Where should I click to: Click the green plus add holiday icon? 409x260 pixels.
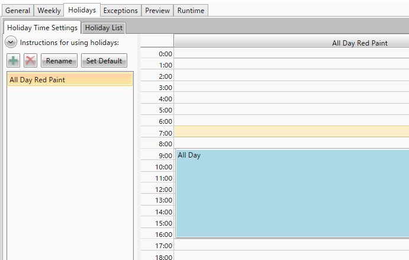(14, 61)
